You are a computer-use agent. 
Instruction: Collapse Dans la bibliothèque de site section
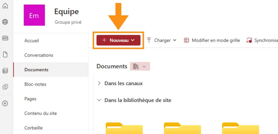(x=99, y=100)
